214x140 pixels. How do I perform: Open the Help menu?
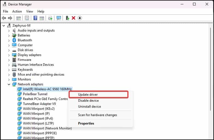(x=41, y=11)
